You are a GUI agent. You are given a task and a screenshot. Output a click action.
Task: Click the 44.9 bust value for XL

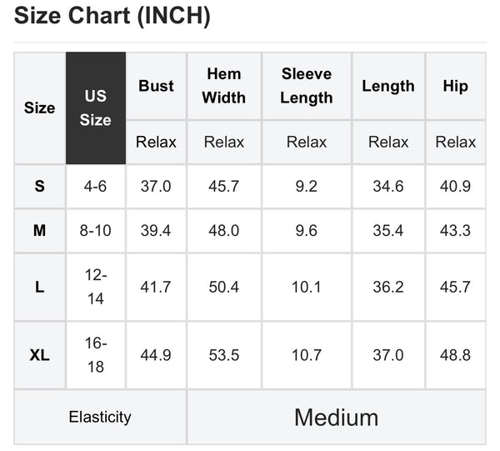[x=156, y=355]
